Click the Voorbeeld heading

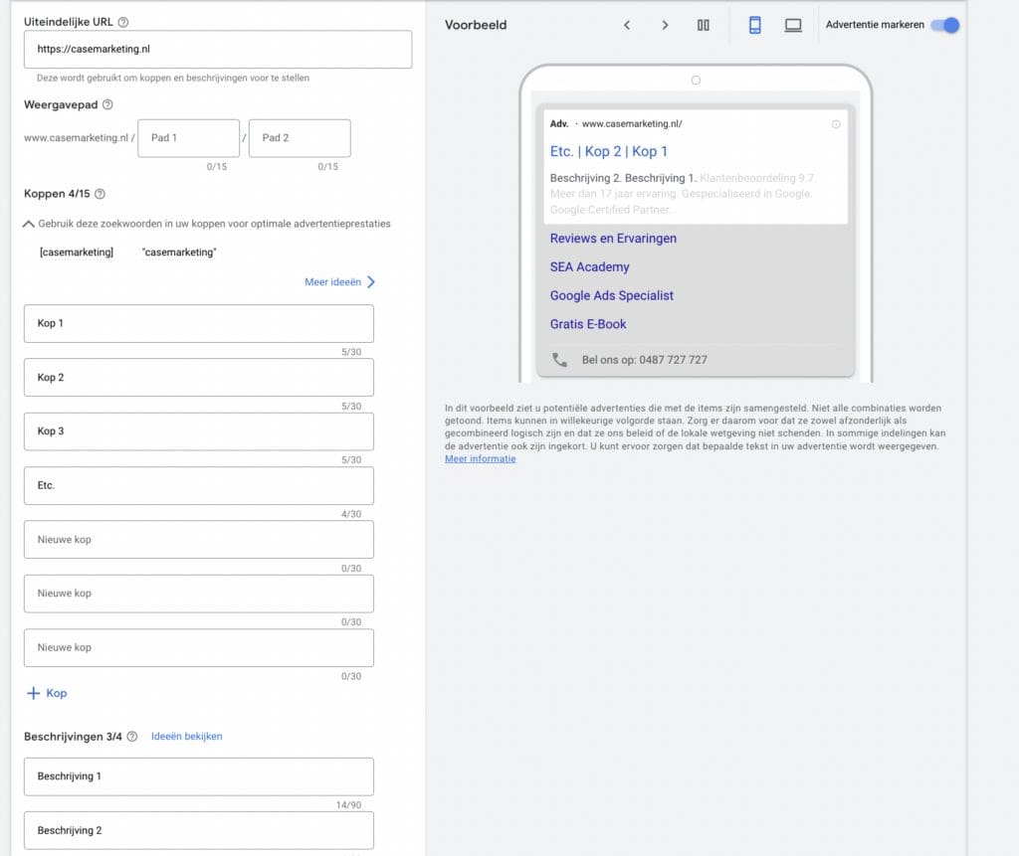click(476, 25)
